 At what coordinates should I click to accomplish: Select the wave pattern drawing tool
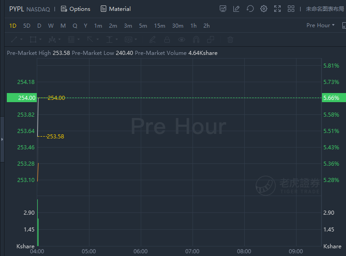coord(52,39)
